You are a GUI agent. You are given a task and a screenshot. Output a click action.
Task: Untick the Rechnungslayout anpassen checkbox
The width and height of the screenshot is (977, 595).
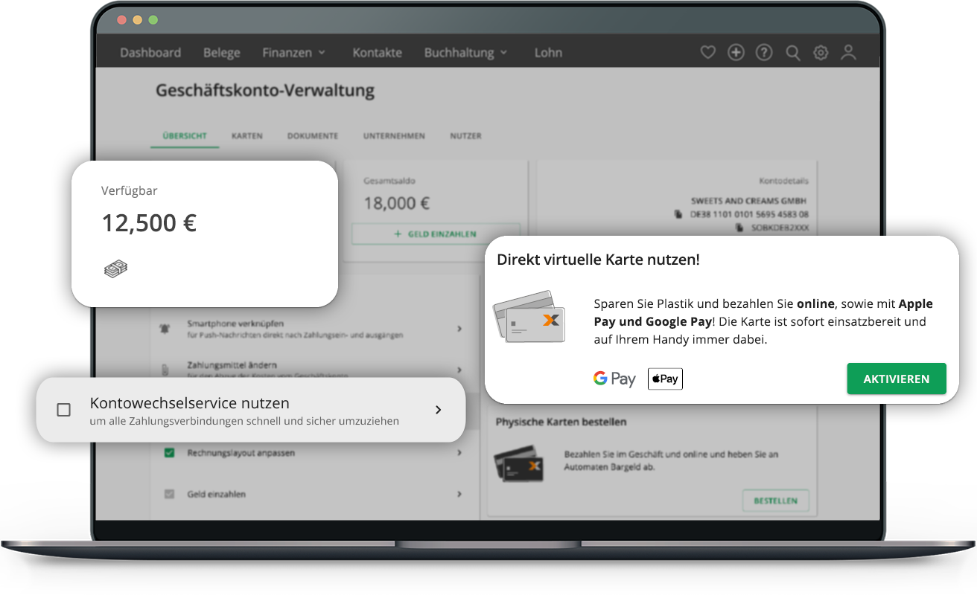(169, 452)
